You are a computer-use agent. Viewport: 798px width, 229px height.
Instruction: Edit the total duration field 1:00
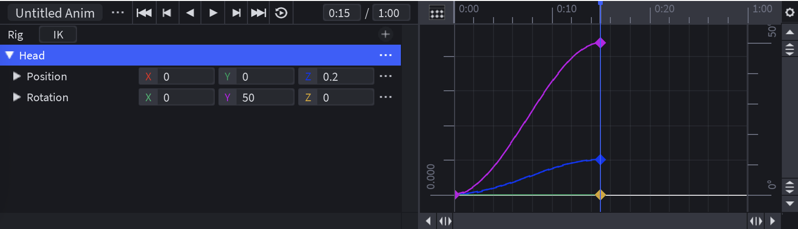(391, 13)
